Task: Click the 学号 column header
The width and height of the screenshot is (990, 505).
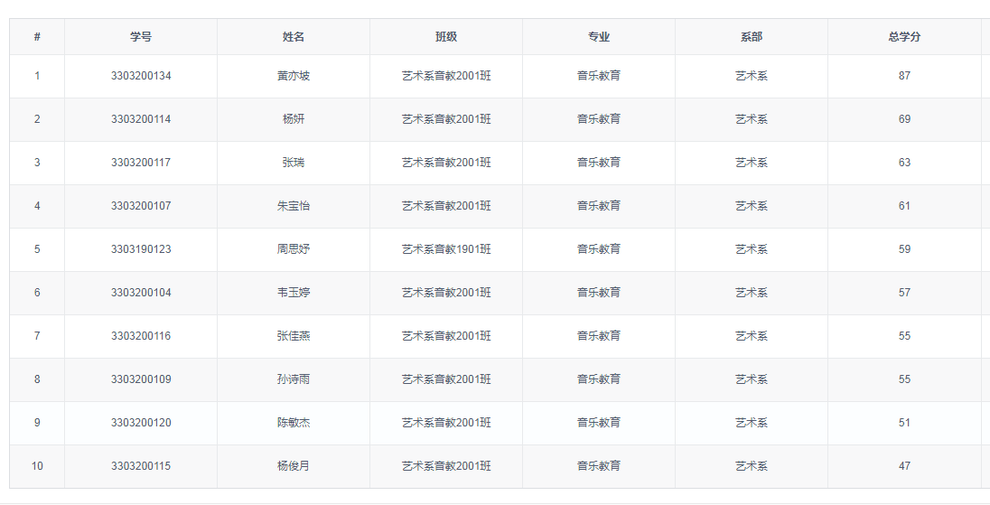Action: pyautogui.click(x=140, y=37)
